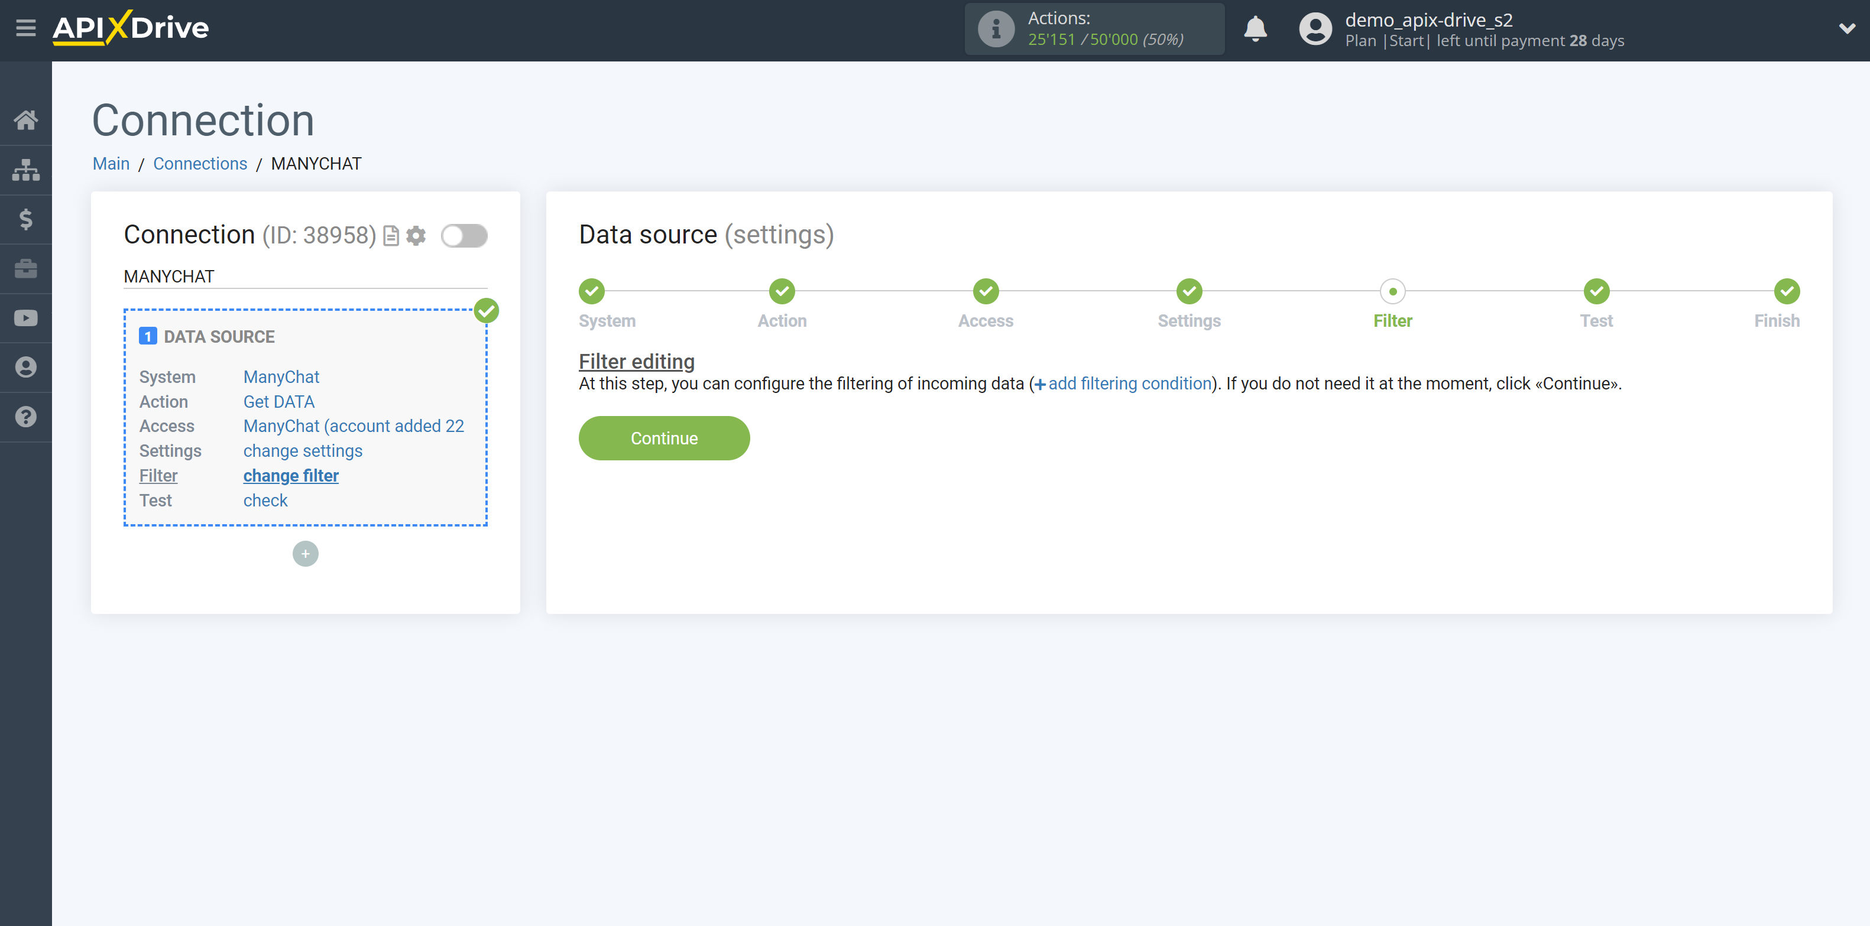Expand the hamburger menu top-left
The height and width of the screenshot is (926, 1870).
[25, 25]
